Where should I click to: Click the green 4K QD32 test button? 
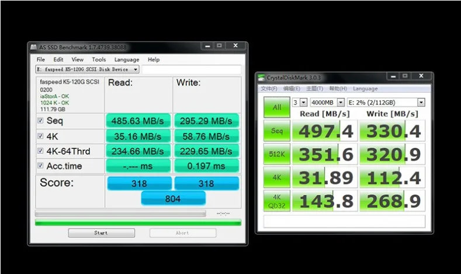277,201
